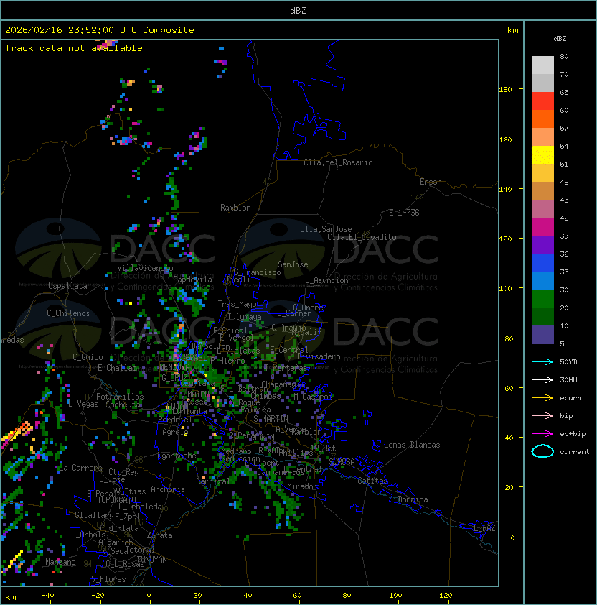
Task: Click the 'Tulumaya' map label
Action: (245, 317)
